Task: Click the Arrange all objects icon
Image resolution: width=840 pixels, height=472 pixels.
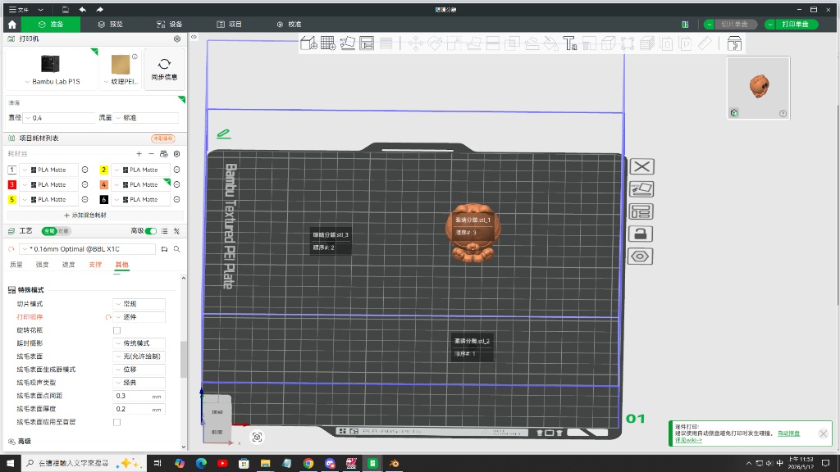Action: pos(367,43)
